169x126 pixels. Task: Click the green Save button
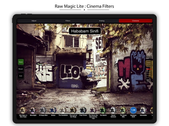click(21, 62)
